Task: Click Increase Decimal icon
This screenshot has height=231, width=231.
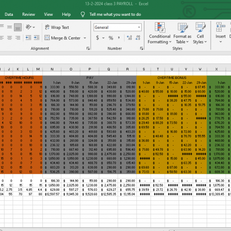Action: pyautogui.click(x=129, y=37)
